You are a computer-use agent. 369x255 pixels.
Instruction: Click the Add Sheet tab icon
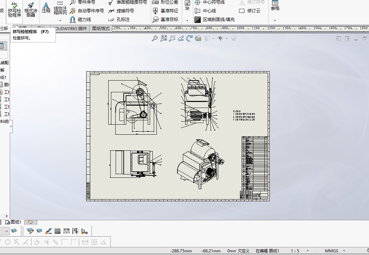coord(30,222)
